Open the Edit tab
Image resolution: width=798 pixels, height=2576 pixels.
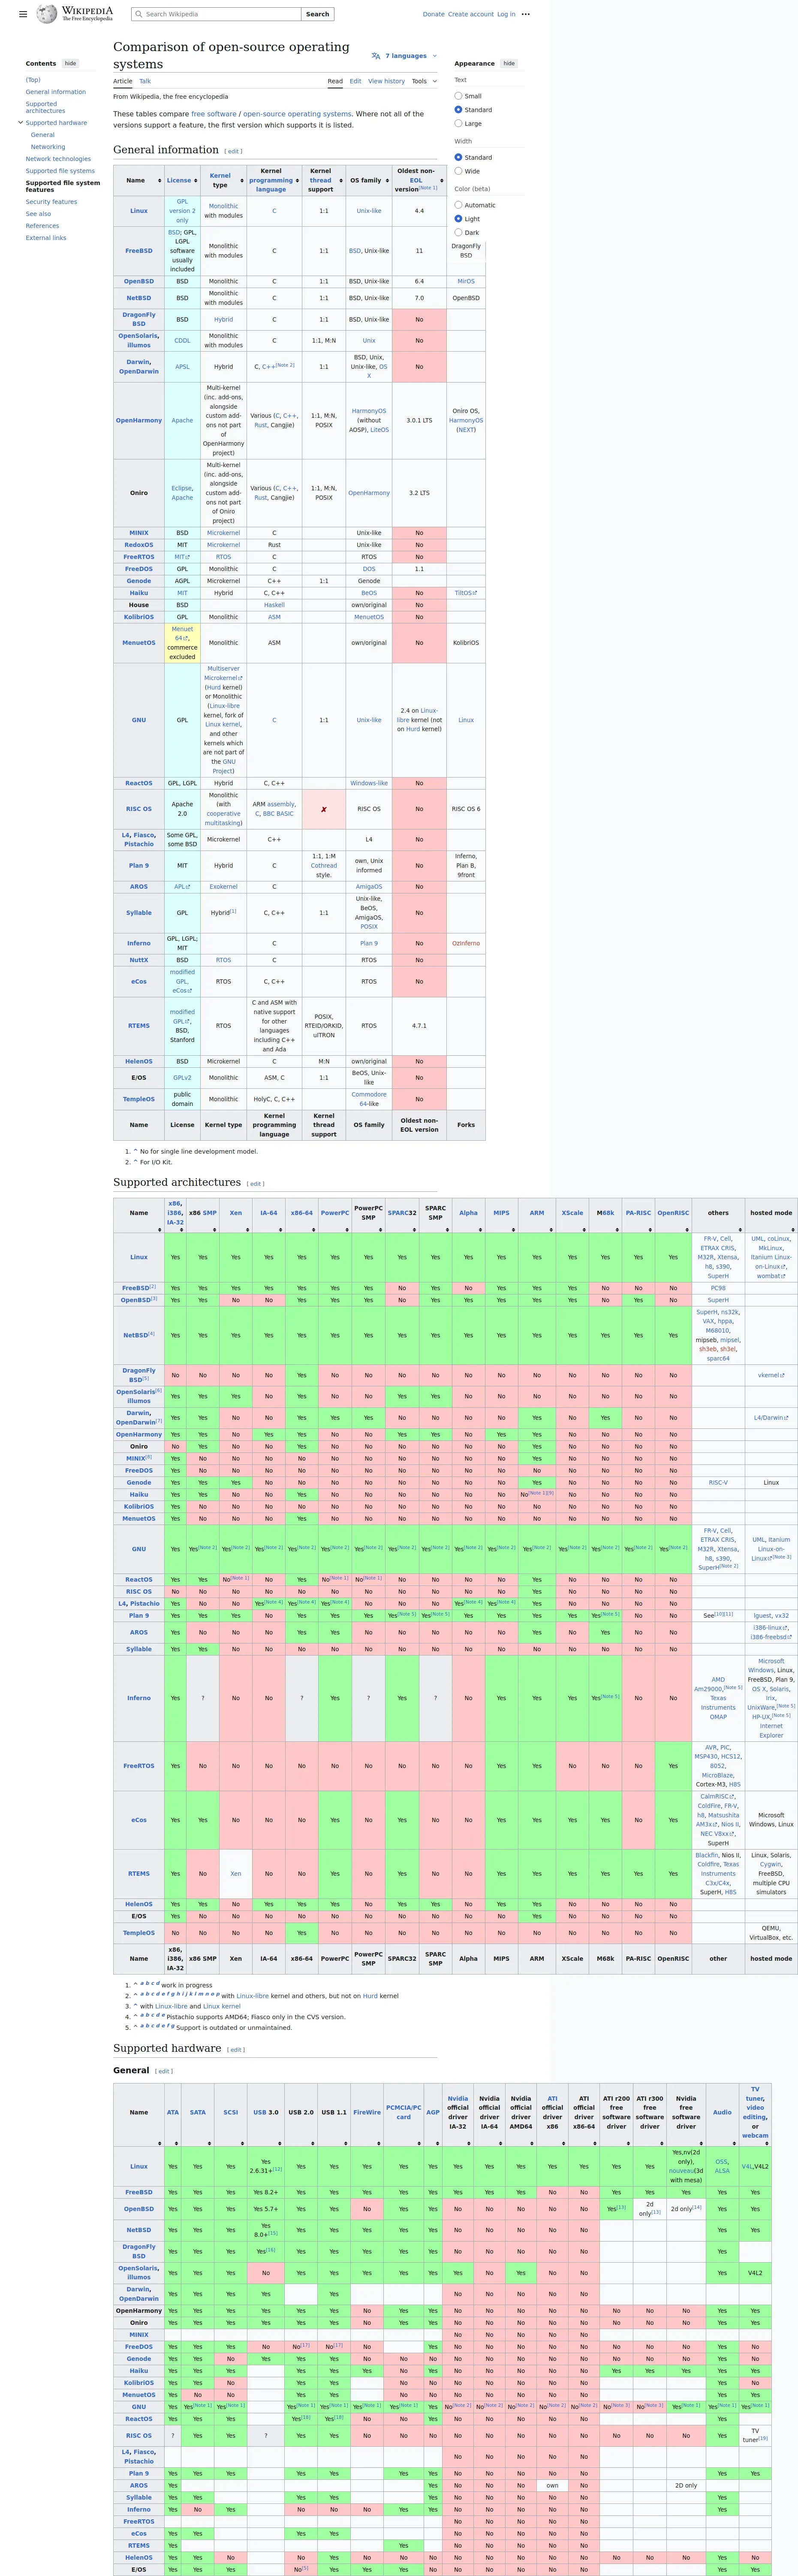(355, 81)
